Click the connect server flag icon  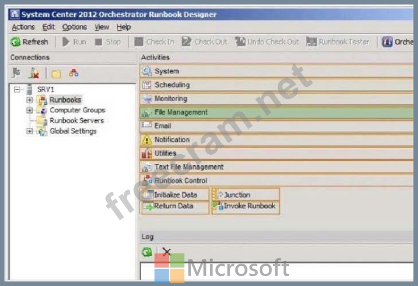(x=17, y=73)
